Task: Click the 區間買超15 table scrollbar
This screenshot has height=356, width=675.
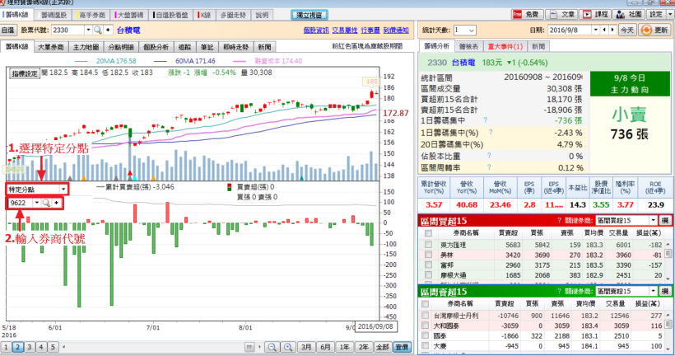Action: [x=668, y=261]
